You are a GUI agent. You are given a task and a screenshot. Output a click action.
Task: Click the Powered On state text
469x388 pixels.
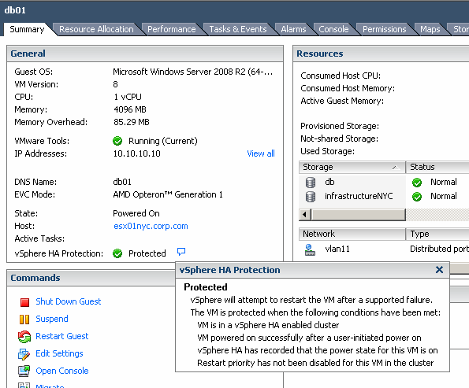(136, 213)
